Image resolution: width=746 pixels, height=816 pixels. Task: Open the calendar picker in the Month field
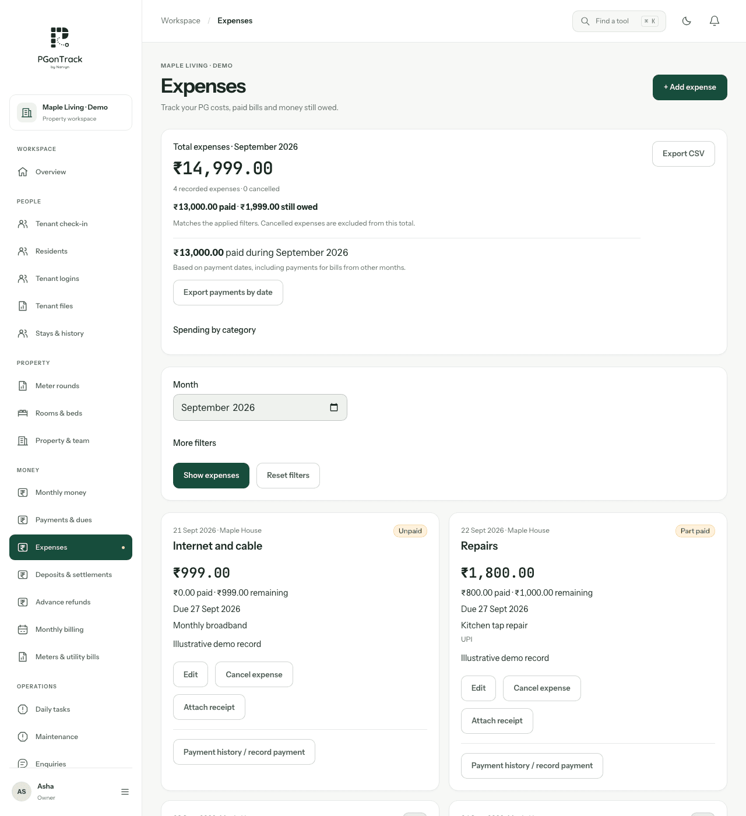334,407
